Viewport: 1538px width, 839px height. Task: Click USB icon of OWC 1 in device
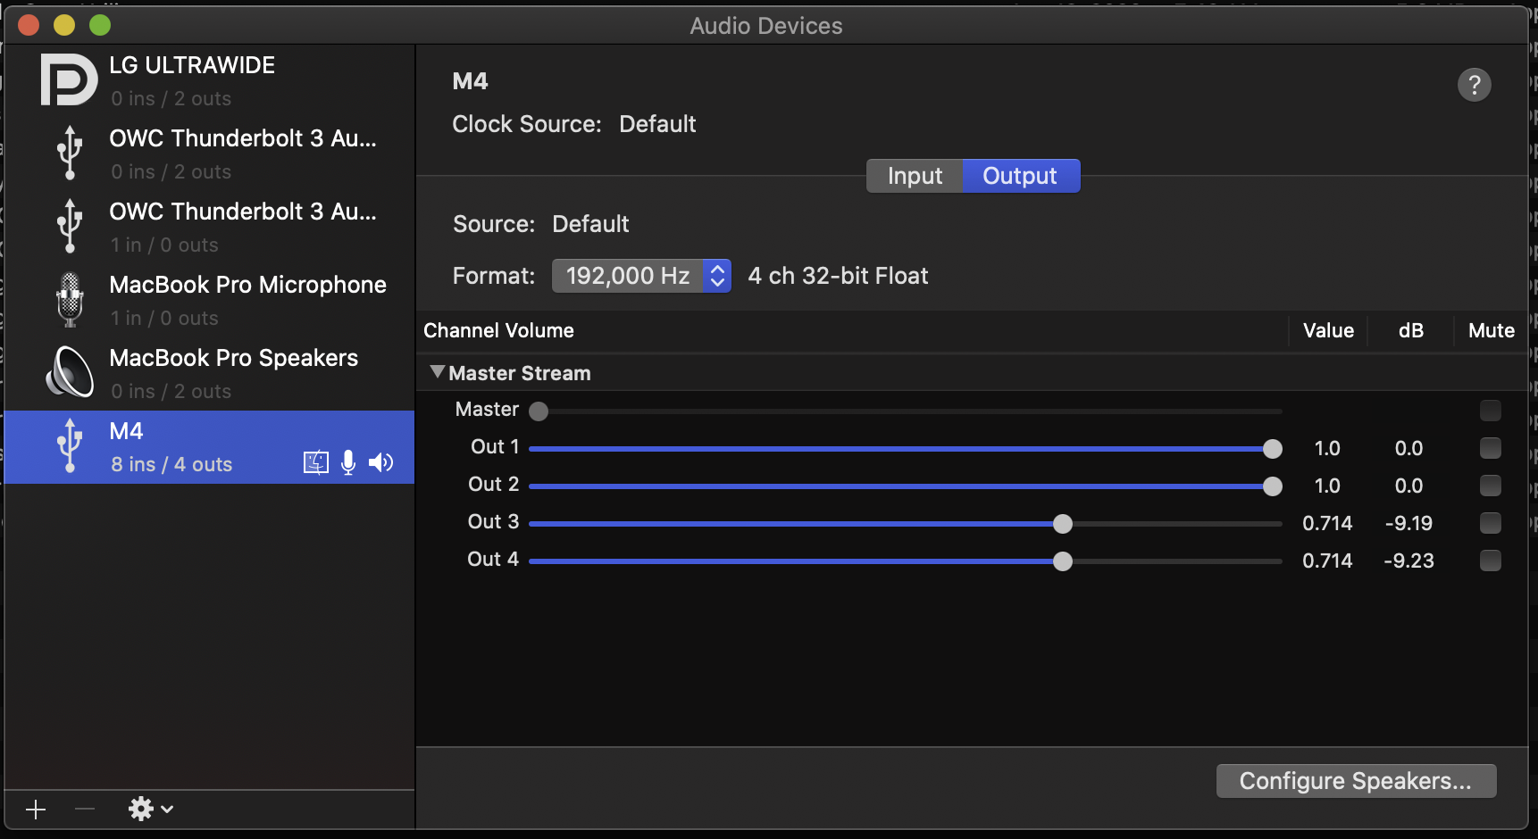[70, 226]
